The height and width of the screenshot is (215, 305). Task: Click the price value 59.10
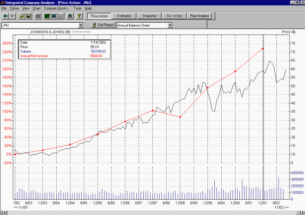click(94, 47)
